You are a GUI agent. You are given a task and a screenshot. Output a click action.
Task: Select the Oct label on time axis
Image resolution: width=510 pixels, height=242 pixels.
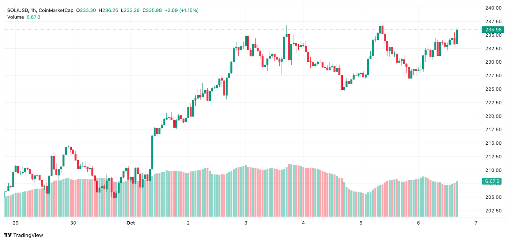tap(131, 223)
